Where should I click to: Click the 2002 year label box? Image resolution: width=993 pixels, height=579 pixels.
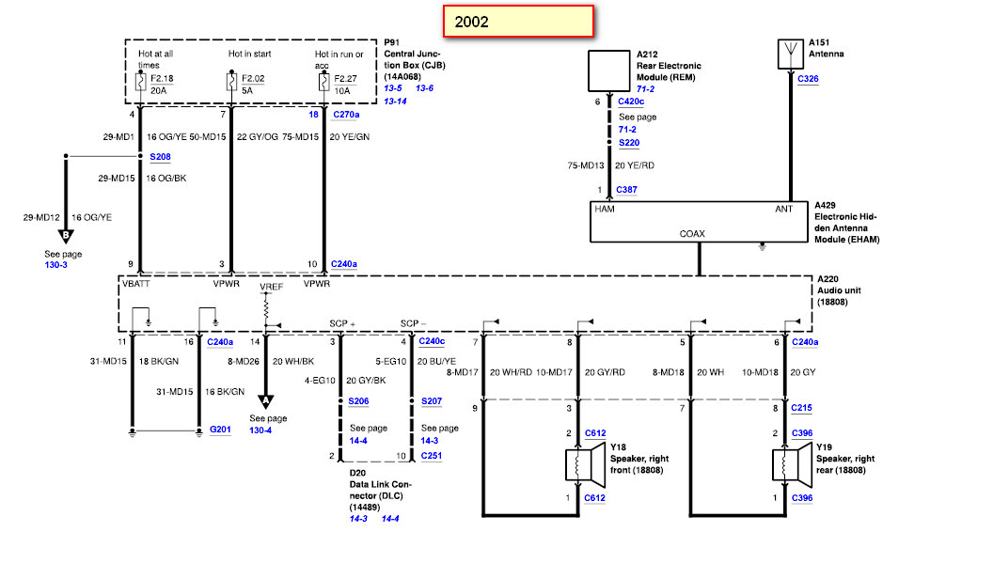coord(519,22)
